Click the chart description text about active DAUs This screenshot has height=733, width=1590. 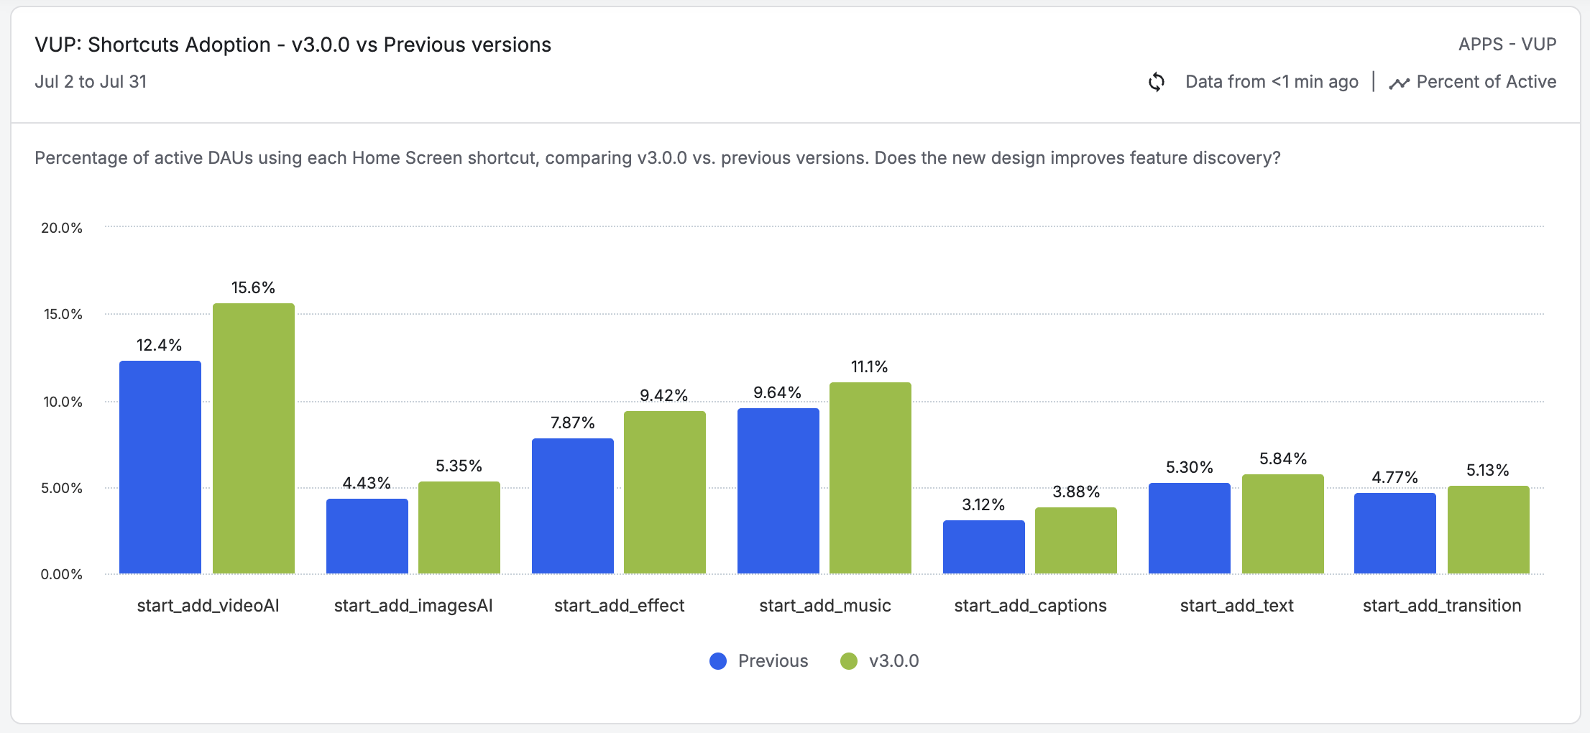[658, 158]
